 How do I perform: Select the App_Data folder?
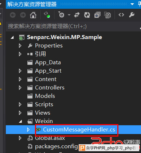tap(48, 63)
